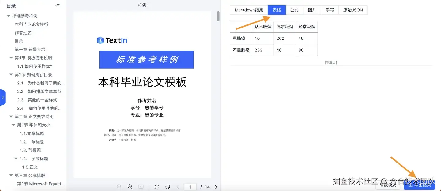Open 第1节 Microsoft Equati... outline item
This screenshot has height=191, width=441.
[41, 184]
